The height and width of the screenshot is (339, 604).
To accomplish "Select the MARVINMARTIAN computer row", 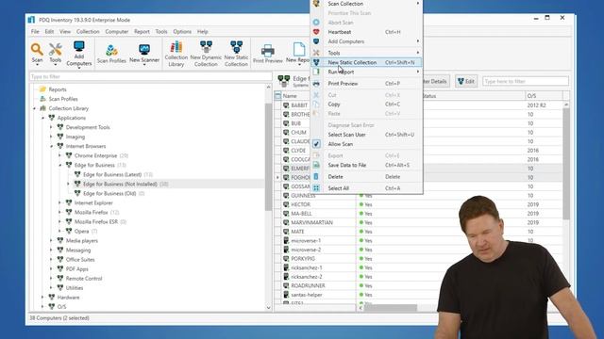I will [311, 222].
